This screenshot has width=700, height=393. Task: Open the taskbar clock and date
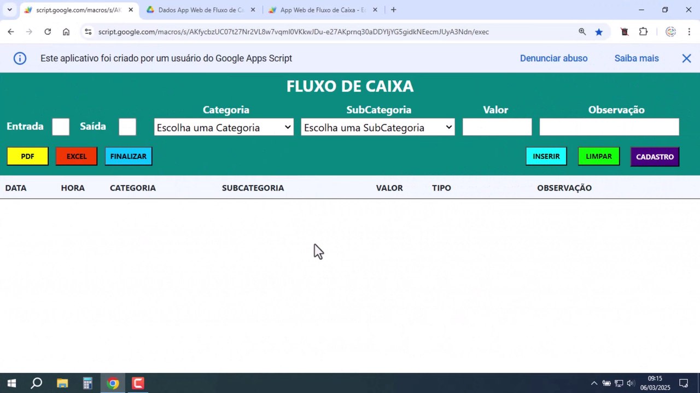pyautogui.click(x=655, y=383)
